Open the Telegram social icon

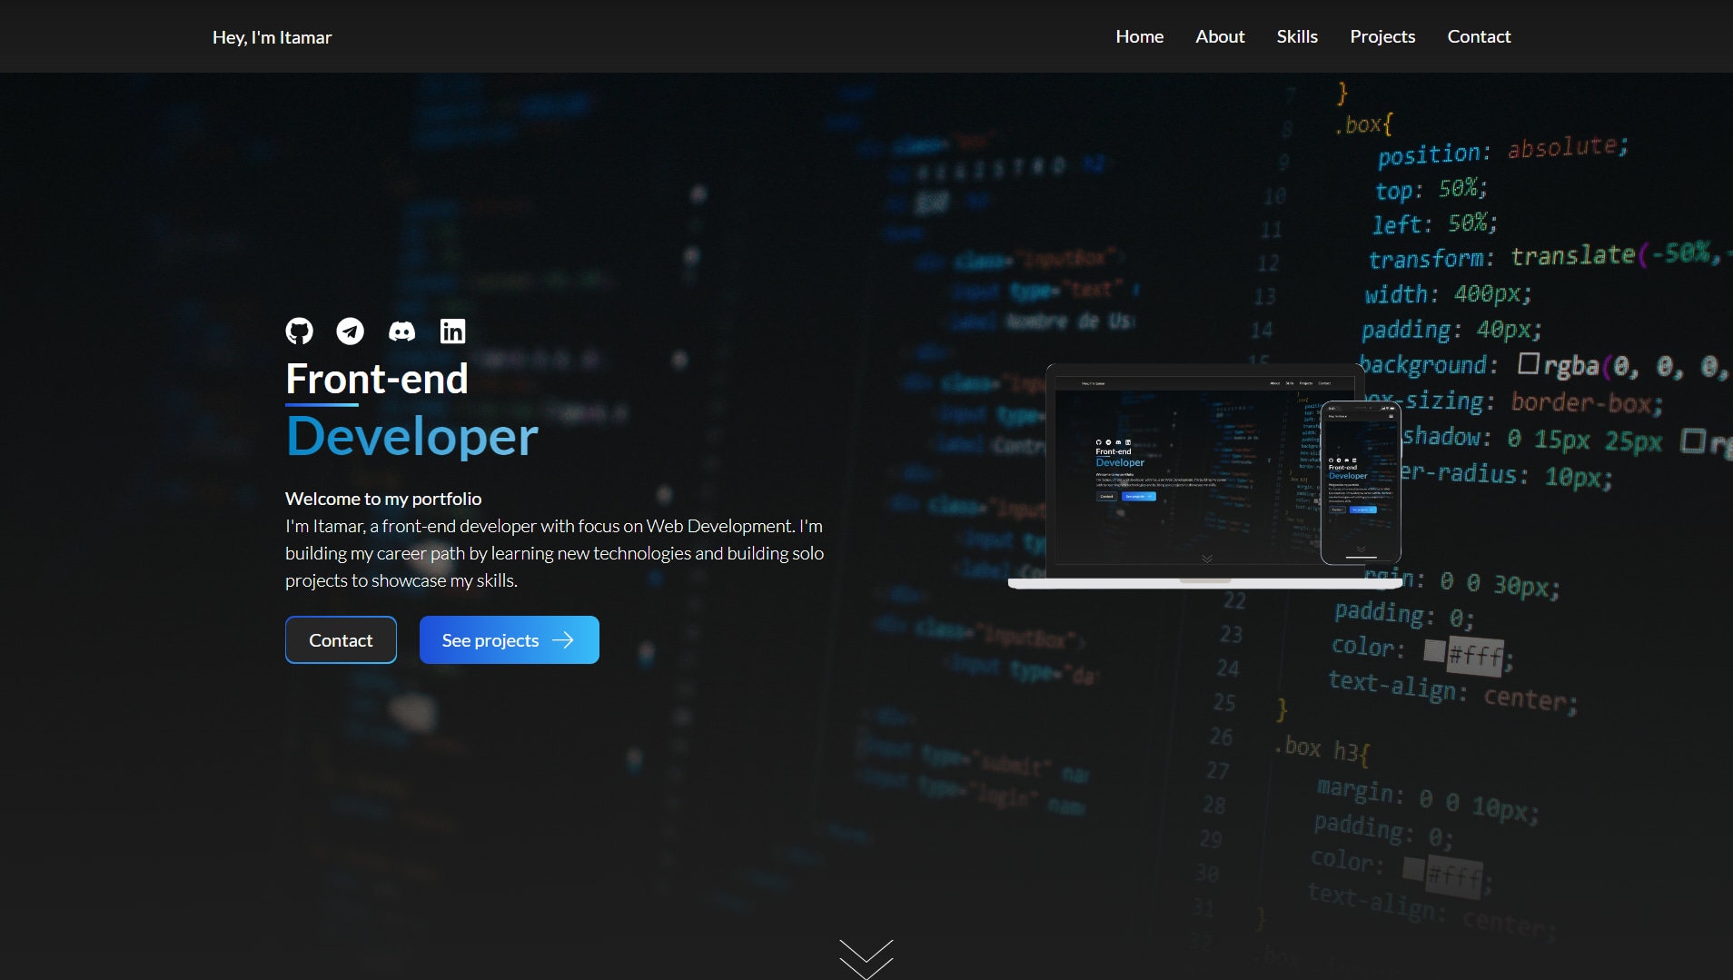pos(350,331)
